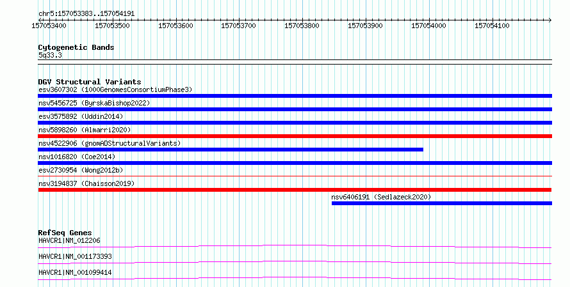This screenshot has width=570, height=287.
Task: Click the 157054000 ruler tick label
Action: tap(428, 26)
